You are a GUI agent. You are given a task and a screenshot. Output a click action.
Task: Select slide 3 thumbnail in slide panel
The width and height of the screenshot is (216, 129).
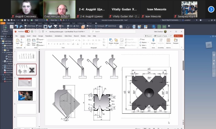pyautogui.click(x=26, y=82)
